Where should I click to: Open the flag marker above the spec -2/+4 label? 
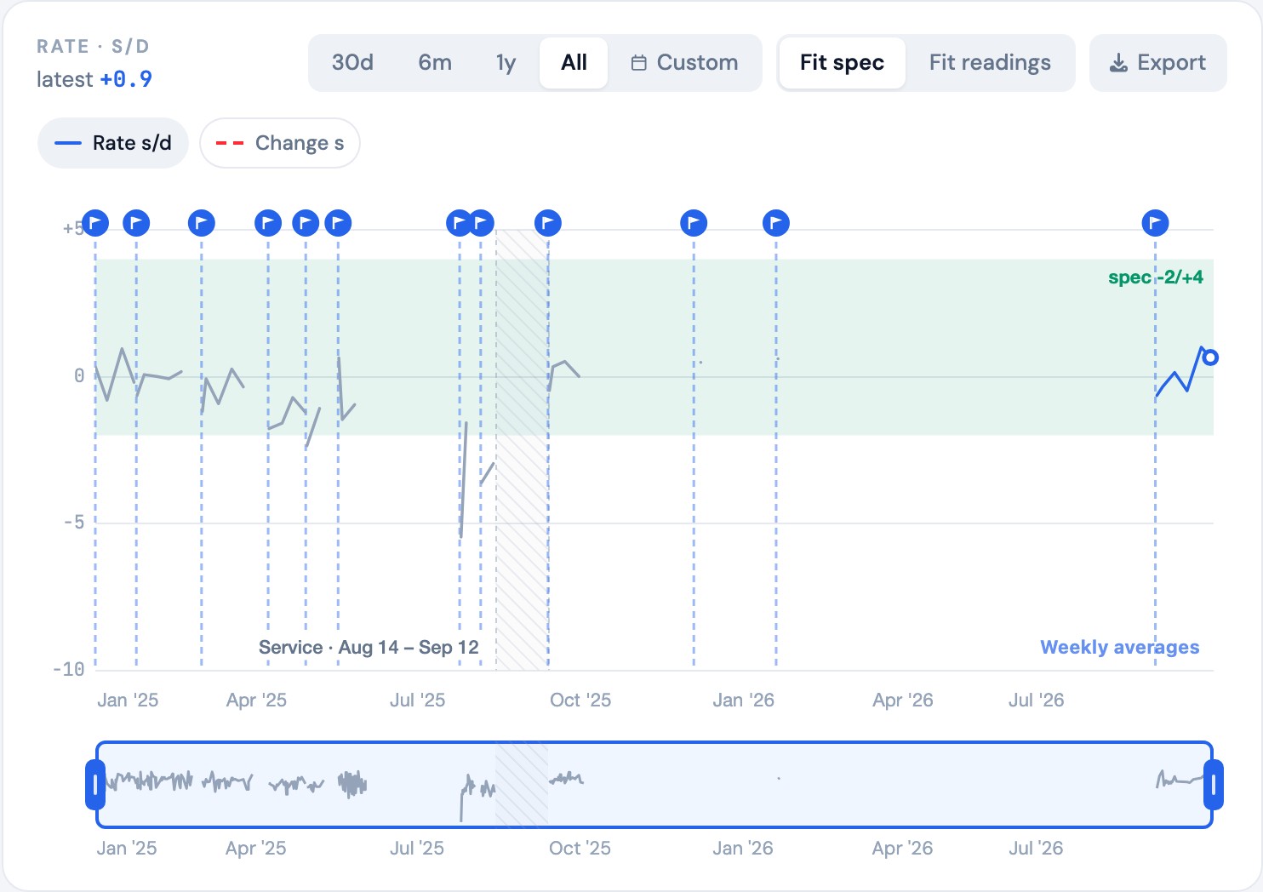click(x=1155, y=223)
